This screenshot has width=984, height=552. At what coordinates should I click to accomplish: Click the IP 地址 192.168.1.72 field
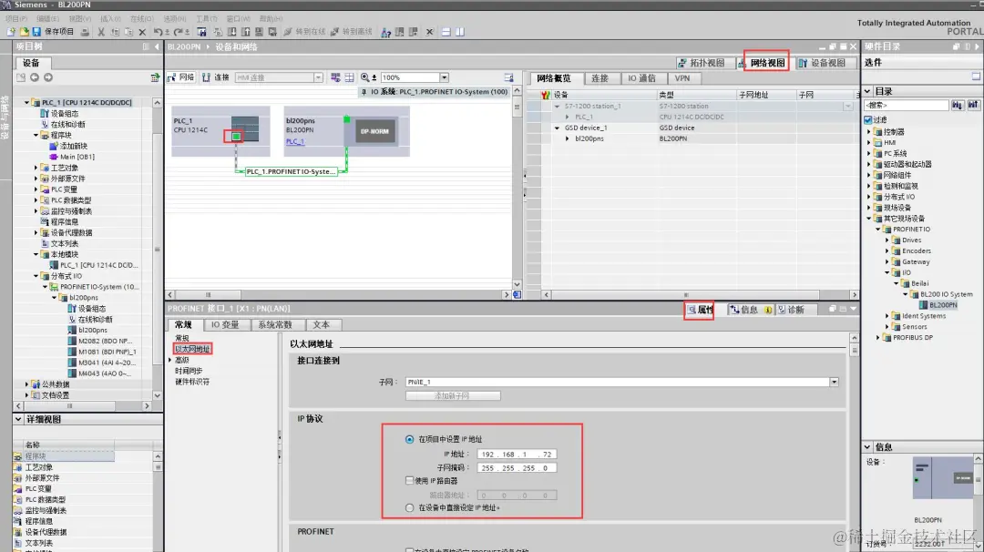517,455
